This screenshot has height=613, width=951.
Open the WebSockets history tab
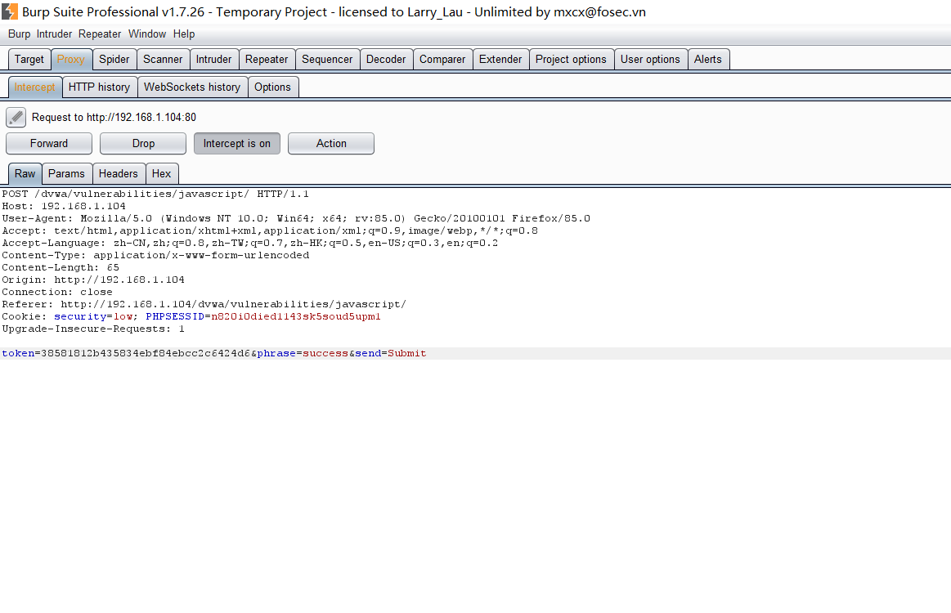coord(192,87)
